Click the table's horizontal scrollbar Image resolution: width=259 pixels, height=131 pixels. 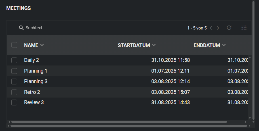click(119, 122)
